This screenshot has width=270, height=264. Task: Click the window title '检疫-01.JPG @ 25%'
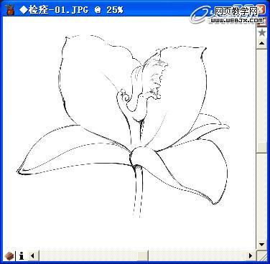[x=71, y=10]
